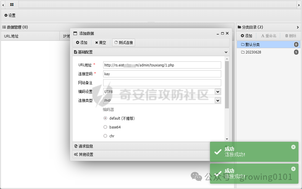Click 重命名 in the 分类目录 panel
Screen dimensions: 302x189
pyautogui.click(x=269, y=36)
